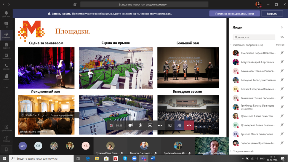Click the Политика конфиденциальности button
Image resolution: width=288 pixels, height=162 pixels.
point(234,14)
